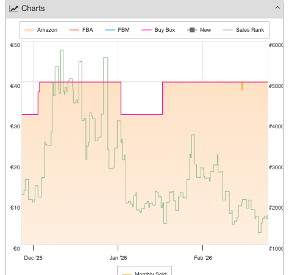Click the Feb '26 axis label
Viewport: 289px width, 275px height.
[203, 258]
